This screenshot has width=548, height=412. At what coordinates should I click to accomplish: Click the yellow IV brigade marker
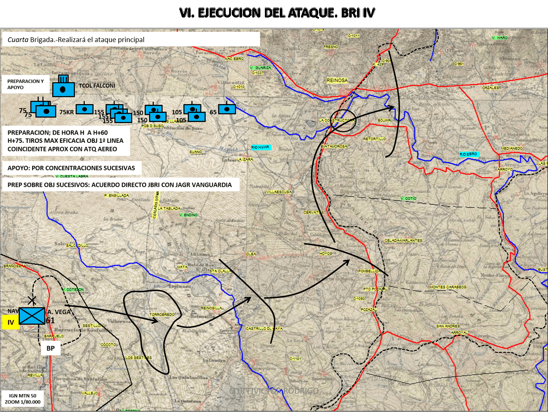pyautogui.click(x=11, y=322)
